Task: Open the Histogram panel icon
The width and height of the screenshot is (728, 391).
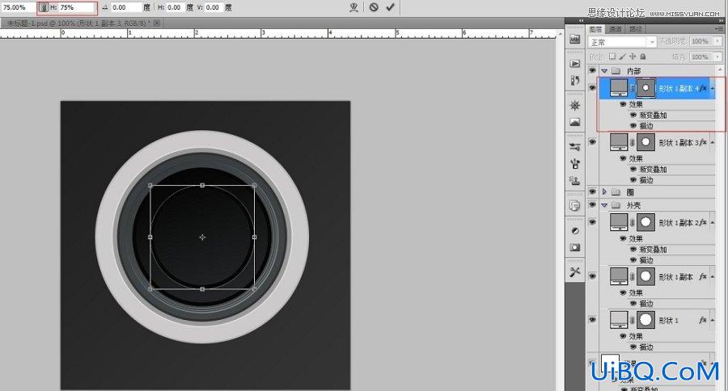Action: click(575, 122)
